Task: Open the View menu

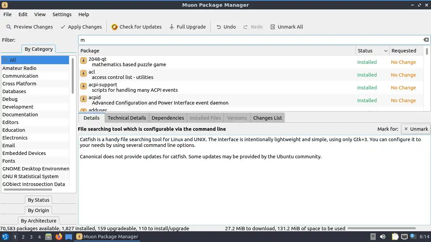Action: [40, 14]
